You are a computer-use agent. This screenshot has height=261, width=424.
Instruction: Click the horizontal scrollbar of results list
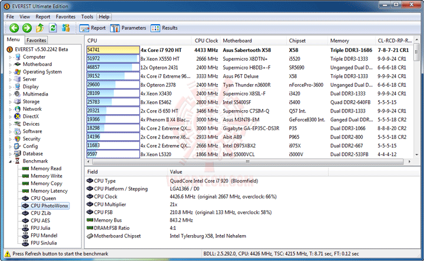[x=248, y=161]
